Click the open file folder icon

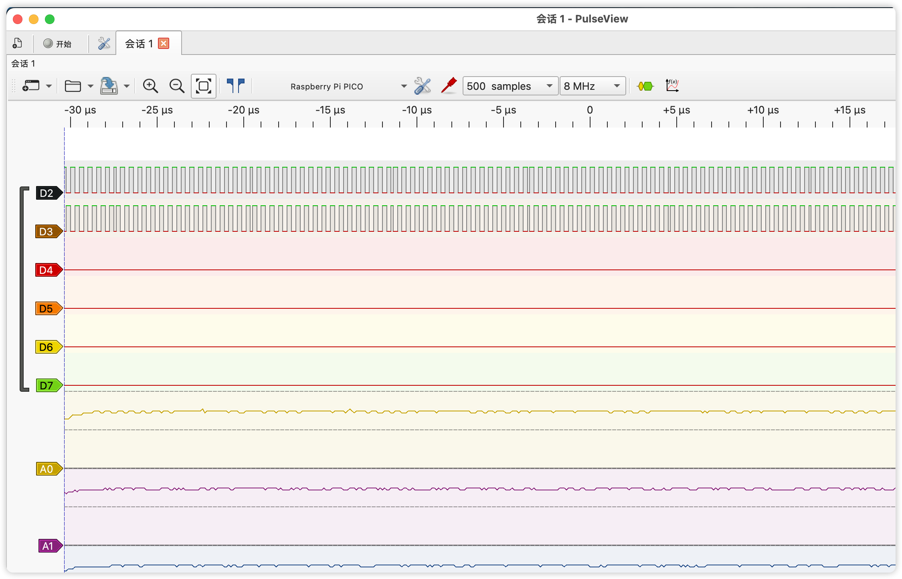[73, 86]
